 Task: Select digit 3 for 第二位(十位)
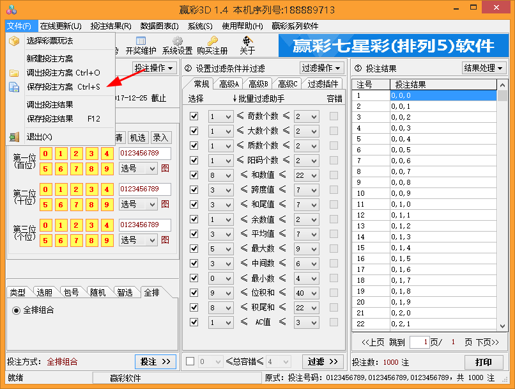click(91, 189)
